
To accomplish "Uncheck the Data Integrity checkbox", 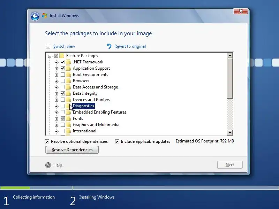I will pos(63,93).
